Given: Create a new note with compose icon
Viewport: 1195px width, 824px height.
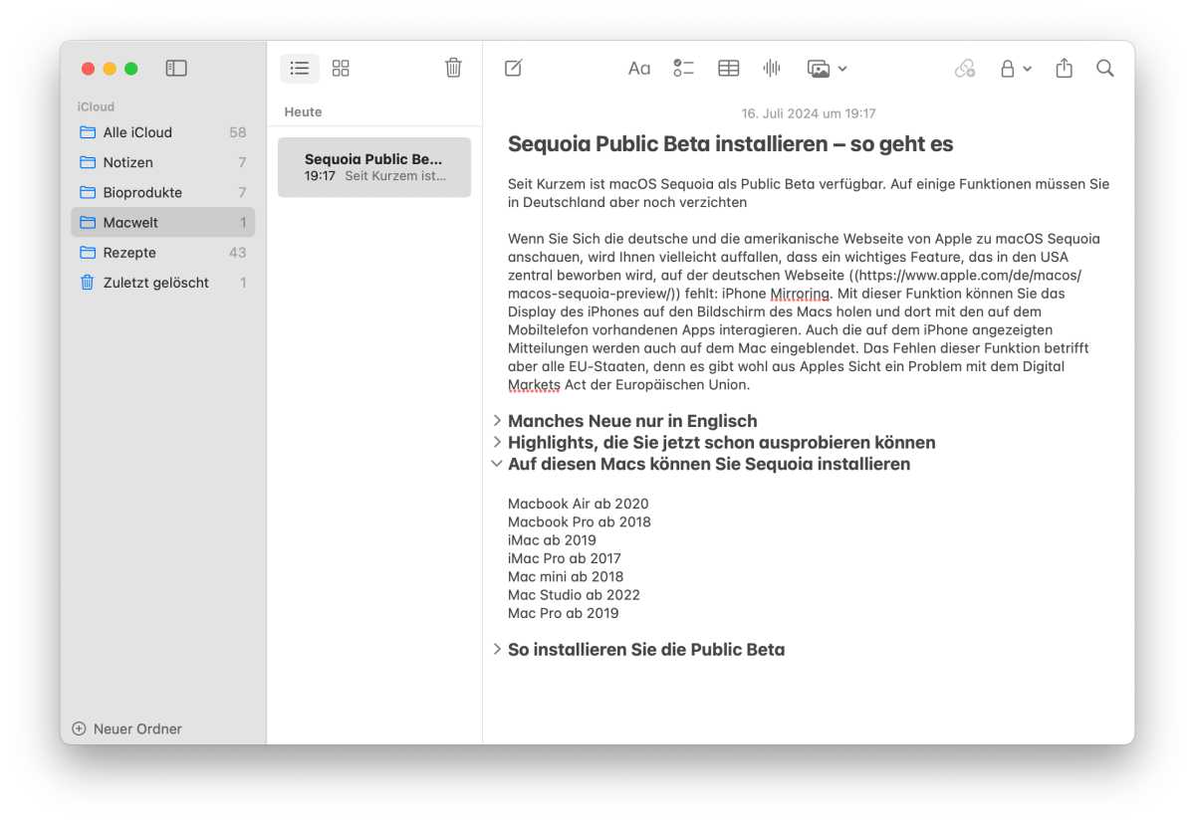Looking at the screenshot, I should tap(513, 69).
